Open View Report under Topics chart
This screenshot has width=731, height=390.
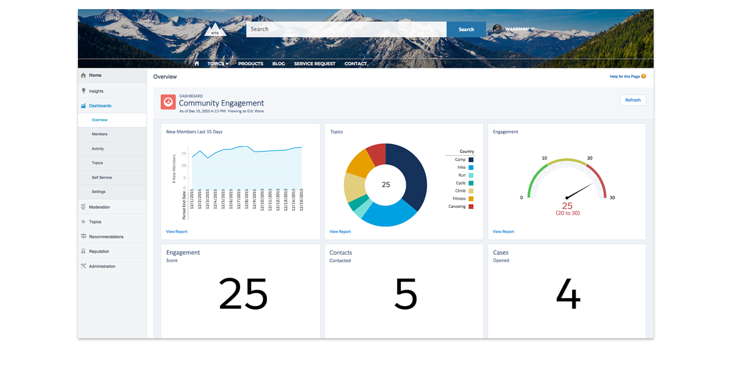(x=340, y=232)
